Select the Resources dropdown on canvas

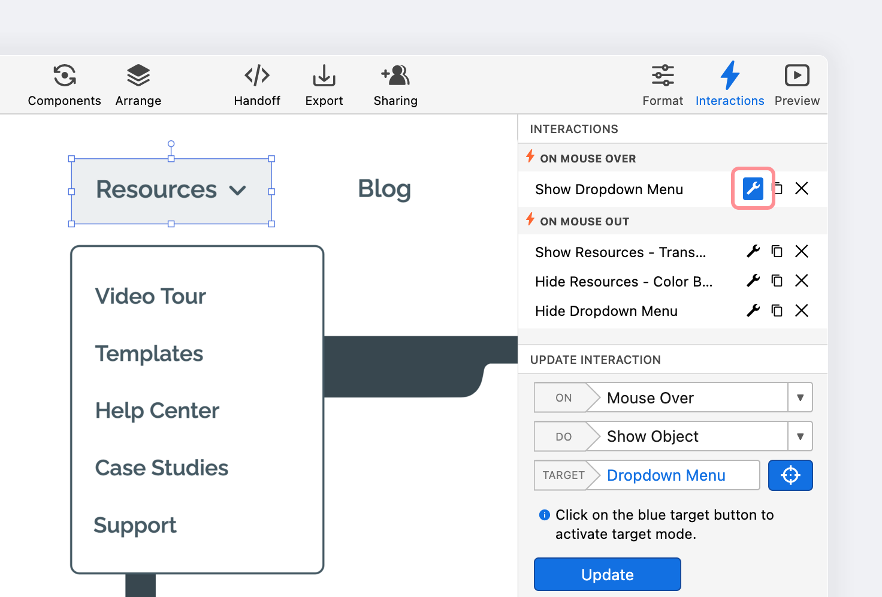171,191
